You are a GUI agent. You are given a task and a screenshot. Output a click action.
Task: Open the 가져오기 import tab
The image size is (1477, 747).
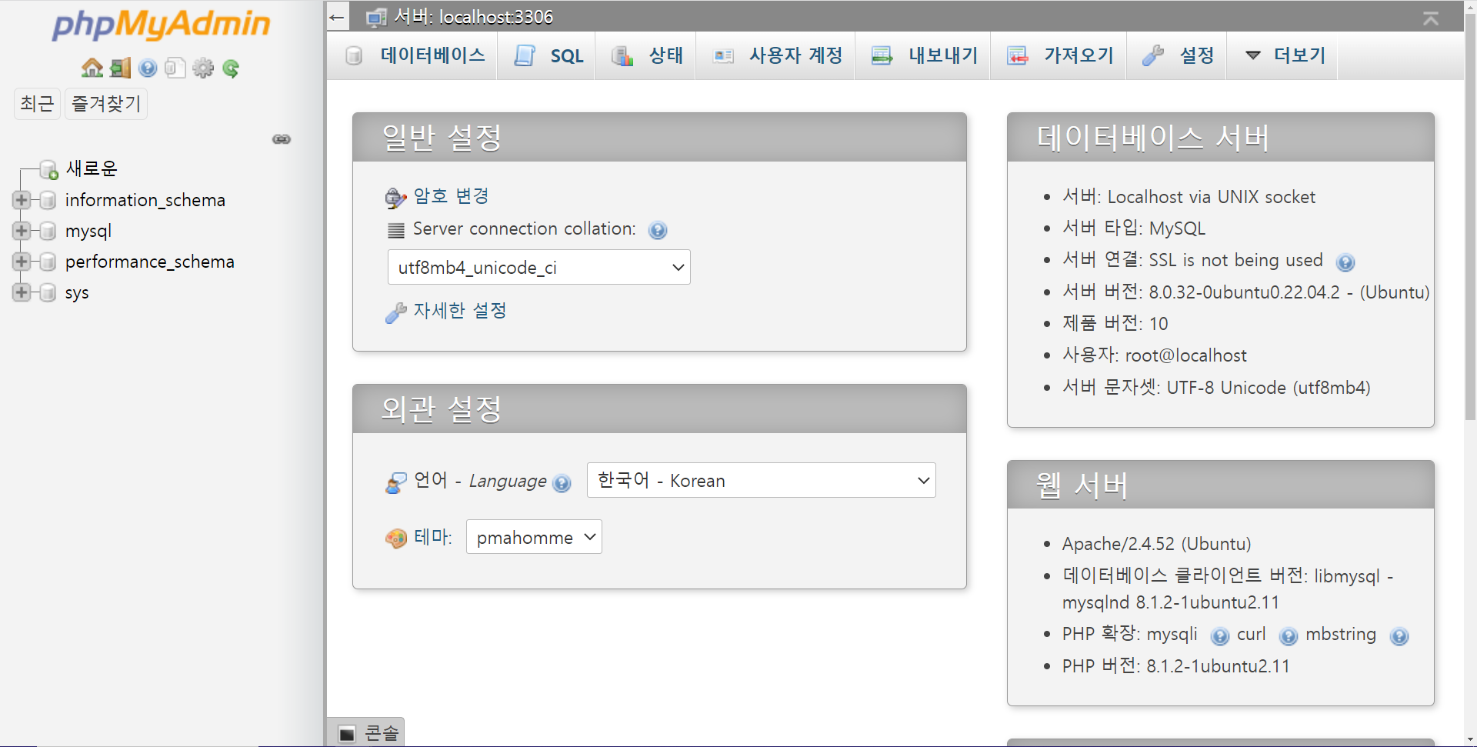click(1060, 55)
